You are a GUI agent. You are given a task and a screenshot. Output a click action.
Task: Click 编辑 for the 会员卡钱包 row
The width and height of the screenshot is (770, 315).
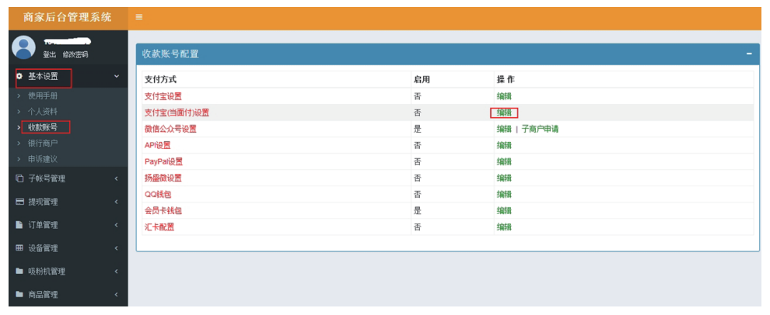pyautogui.click(x=504, y=211)
